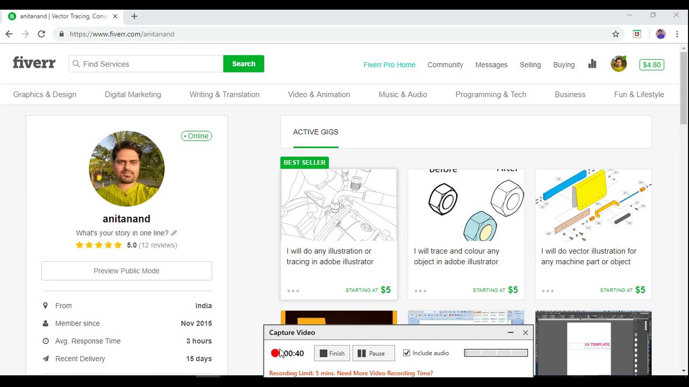Viewport: 689px width, 387px height.
Task: Open Graphics & Design category
Action: tap(45, 95)
